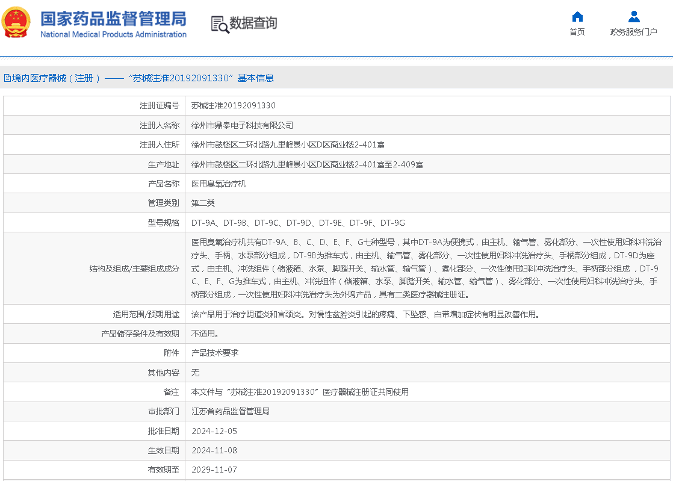
Task: Click the product name 医用臭氧治疗机
Action: (x=219, y=184)
